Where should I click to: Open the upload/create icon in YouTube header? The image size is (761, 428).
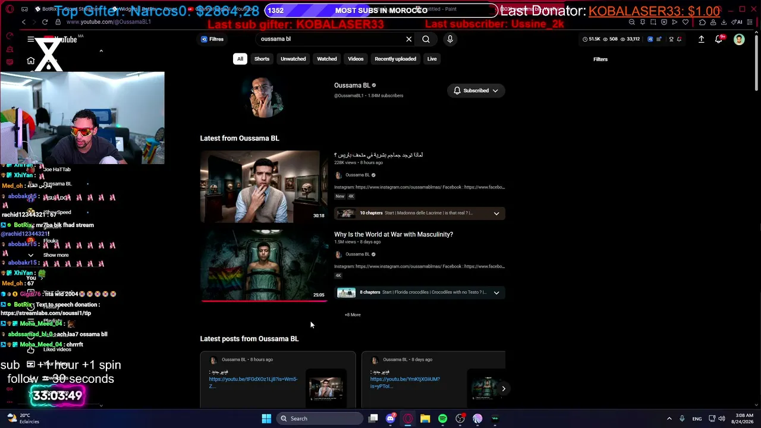(702, 39)
